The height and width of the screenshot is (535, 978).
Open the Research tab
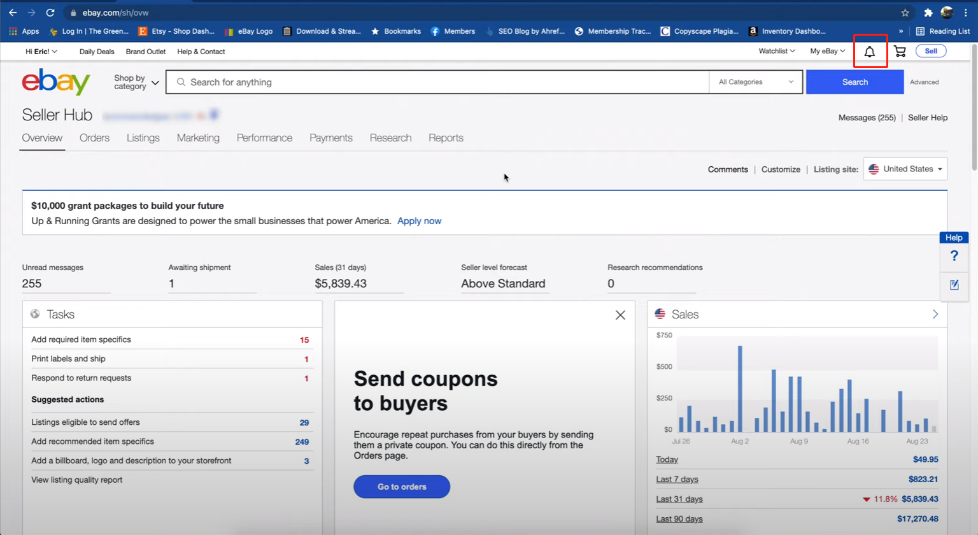390,138
